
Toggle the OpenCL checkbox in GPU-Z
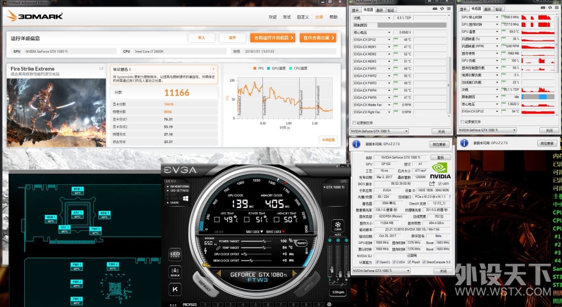[x=376, y=262]
